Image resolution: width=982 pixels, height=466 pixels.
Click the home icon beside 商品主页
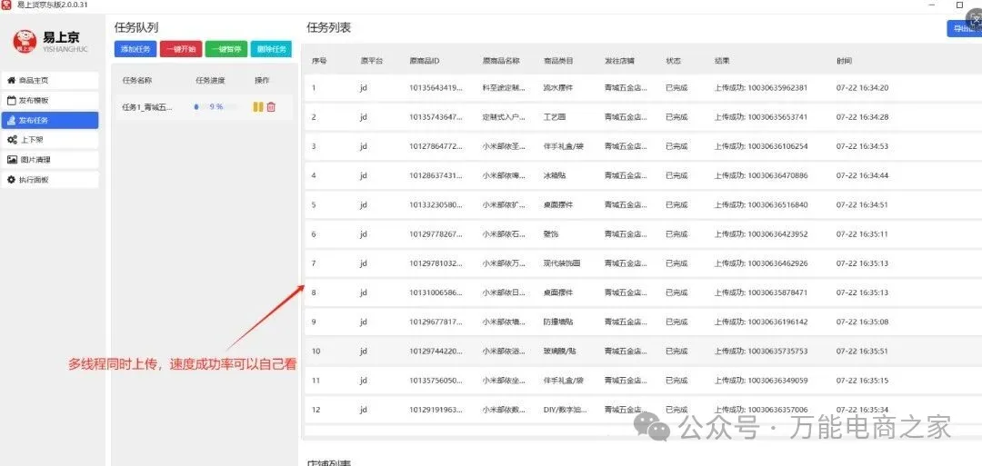pos(12,80)
